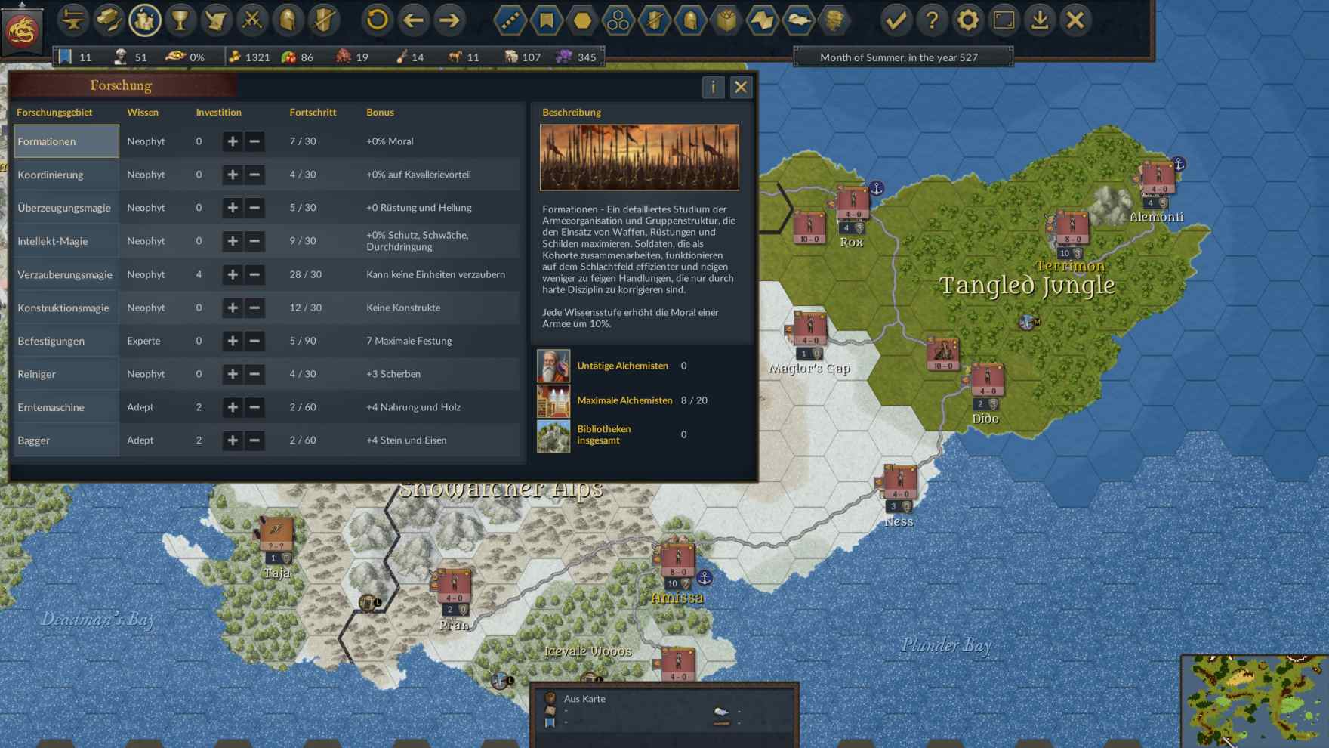The image size is (1329, 748).
Task: Click the minimap in the corner
Action: point(1255,702)
